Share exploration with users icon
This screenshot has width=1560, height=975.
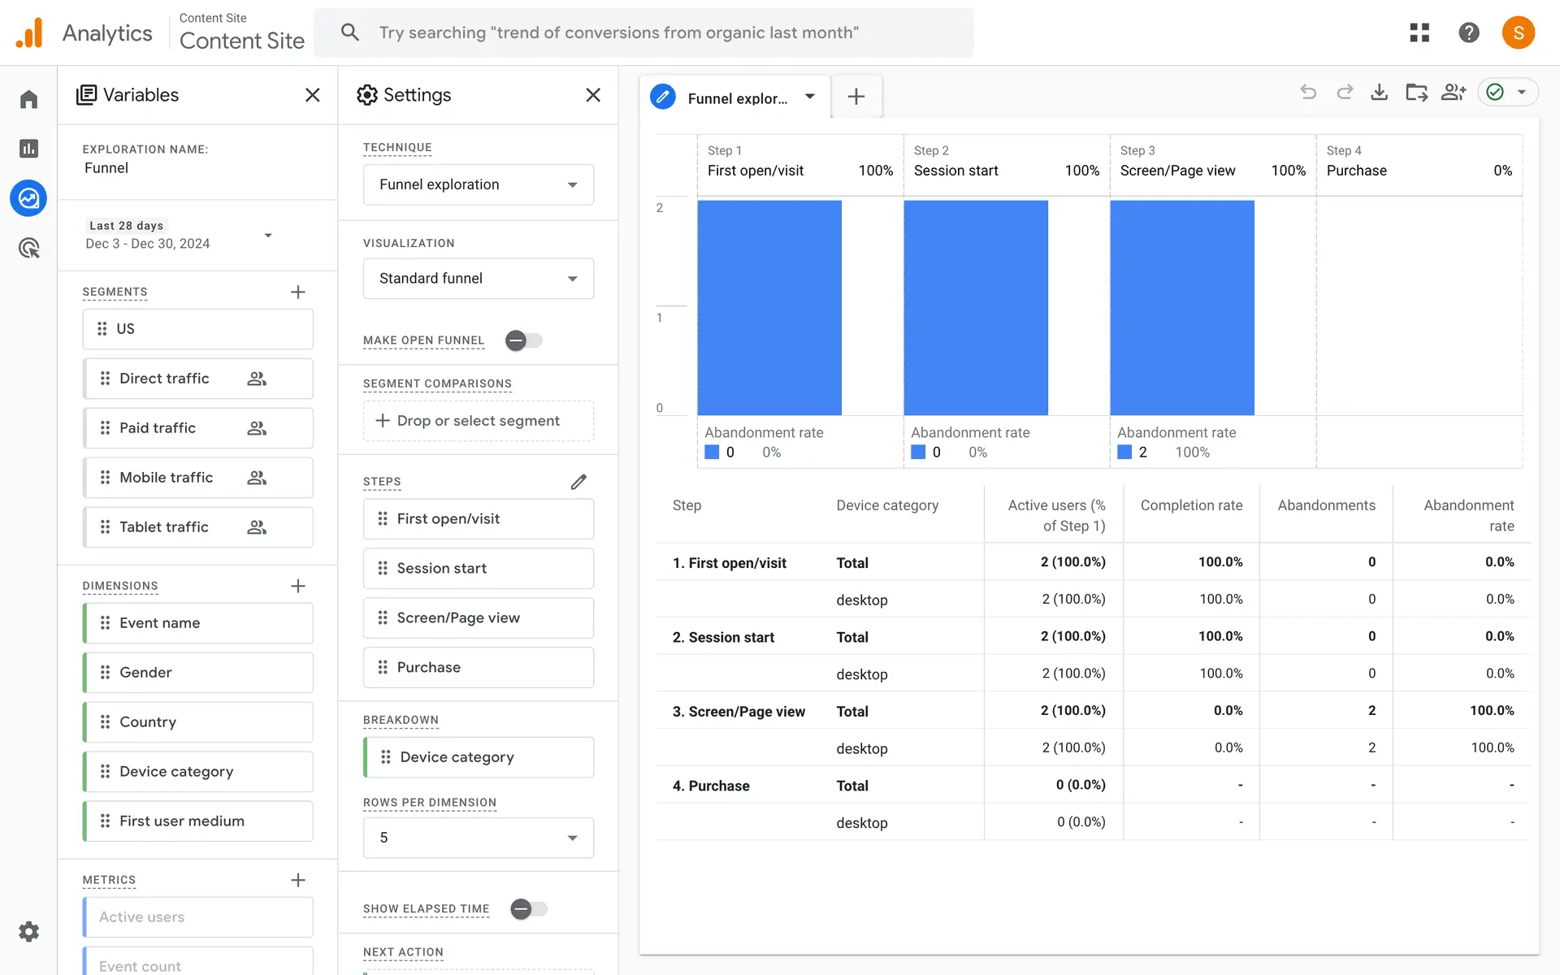(x=1453, y=93)
